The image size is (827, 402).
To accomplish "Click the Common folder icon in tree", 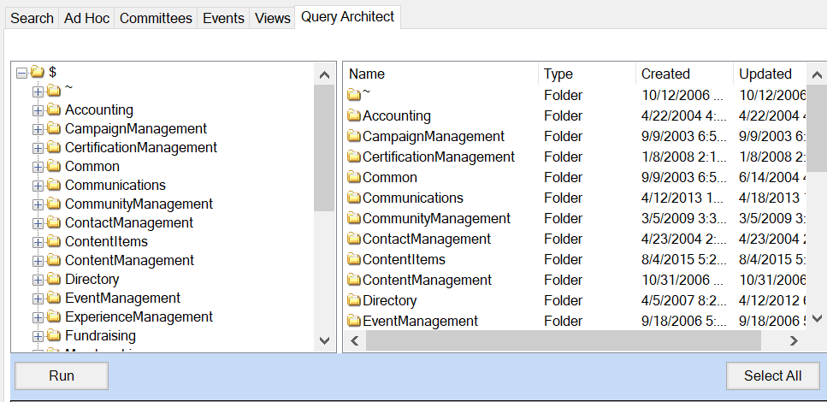I will coord(54,166).
